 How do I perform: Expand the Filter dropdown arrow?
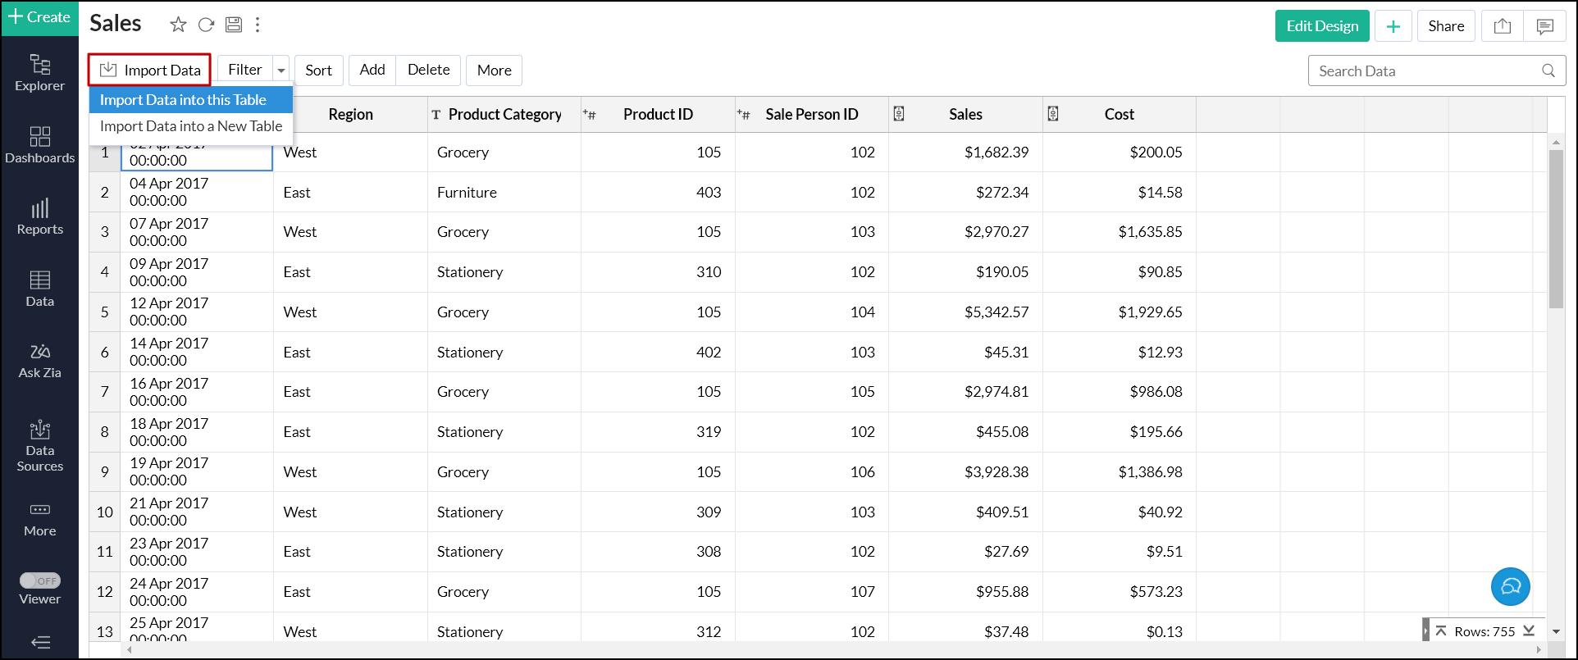tap(281, 71)
